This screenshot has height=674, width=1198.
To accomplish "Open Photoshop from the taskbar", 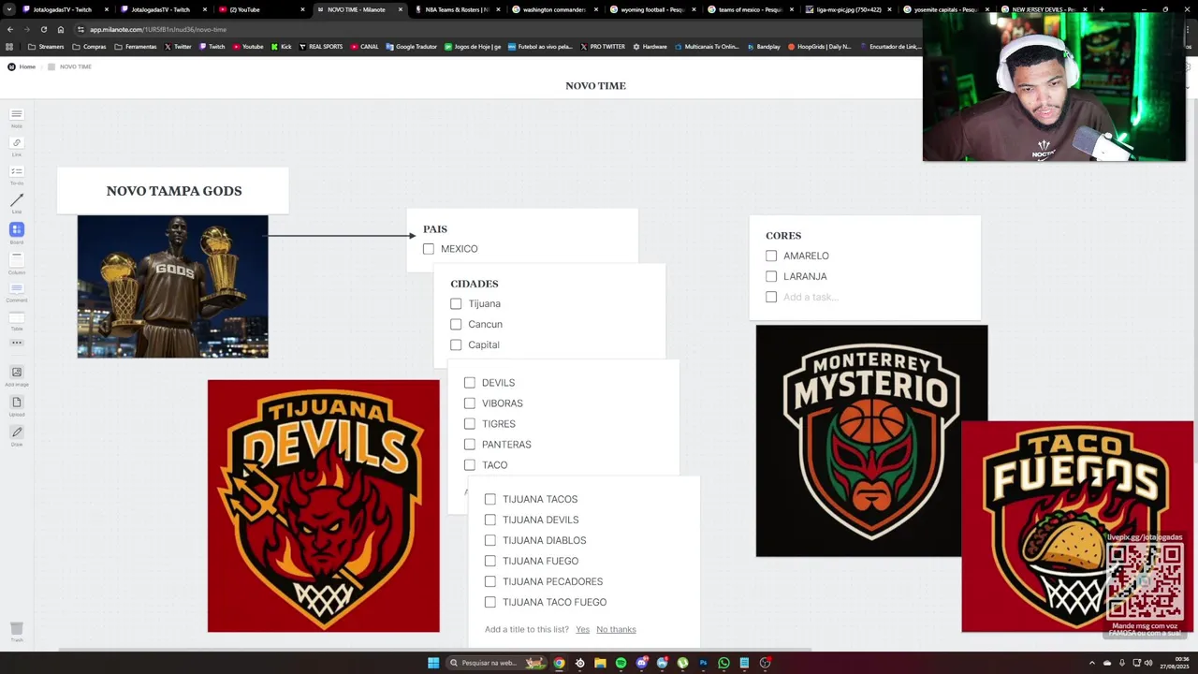I will click(703, 663).
